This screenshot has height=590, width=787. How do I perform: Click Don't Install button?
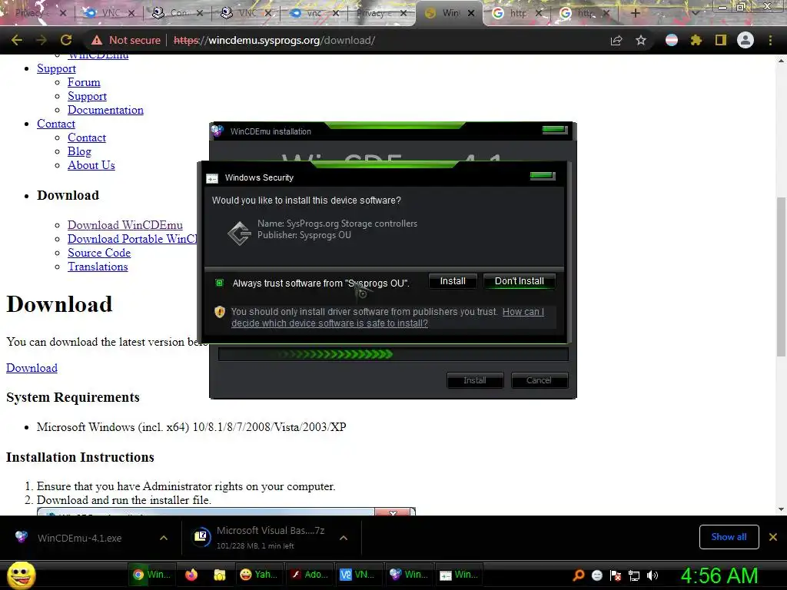(519, 281)
